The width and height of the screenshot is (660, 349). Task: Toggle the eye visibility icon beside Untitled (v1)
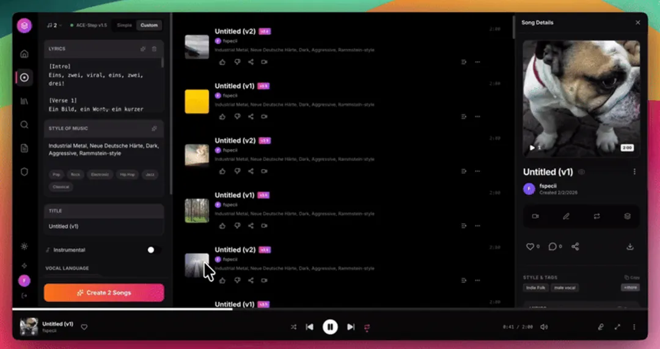[582, 172]
